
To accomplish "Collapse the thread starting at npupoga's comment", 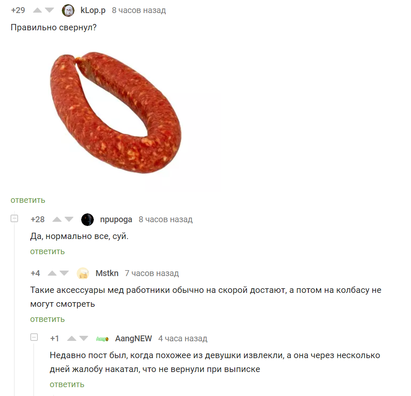I will 14,218.
